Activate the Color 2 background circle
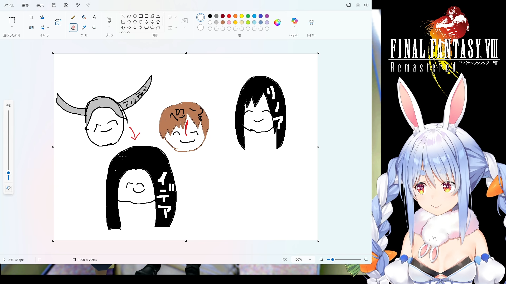 point(200,27)
